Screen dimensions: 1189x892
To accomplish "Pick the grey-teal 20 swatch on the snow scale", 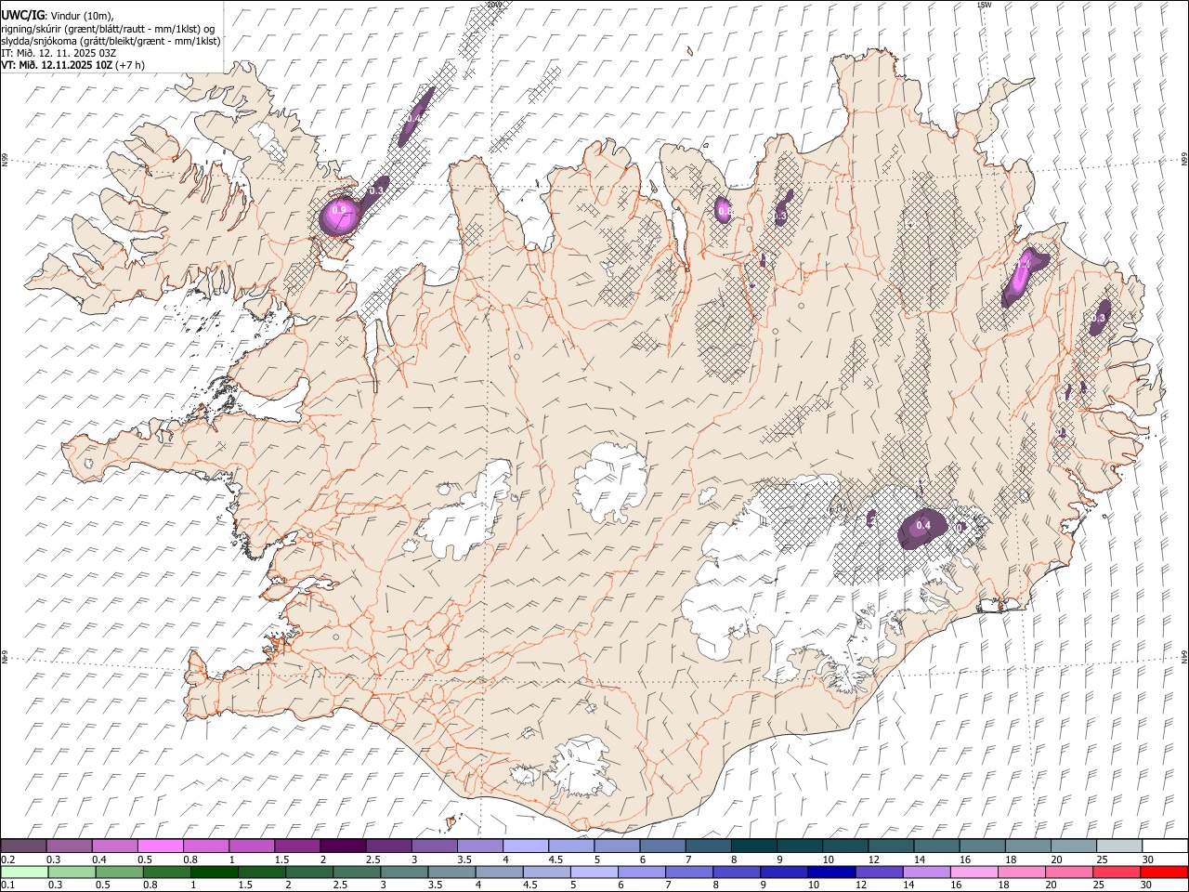I will [x=1075, y=846].
